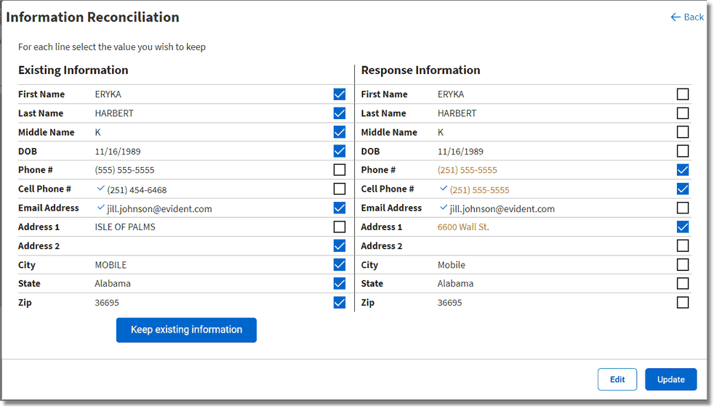Check Response City Mobile checkbox
This screenshot has width=714, height=408.
683,265
